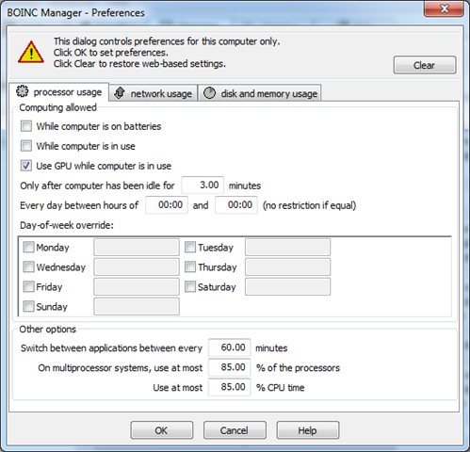The width and height of the screenshot is (470, 452).
Task: Open Help for preferences
Action: point(308,430)
